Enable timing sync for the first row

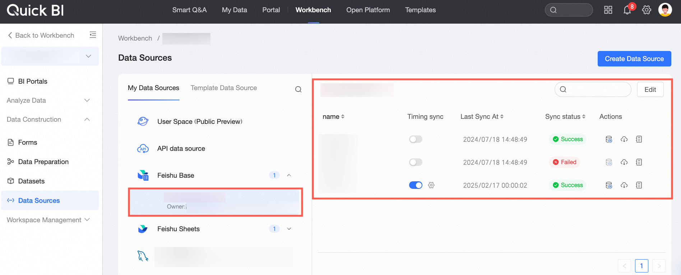pos(416,139)
